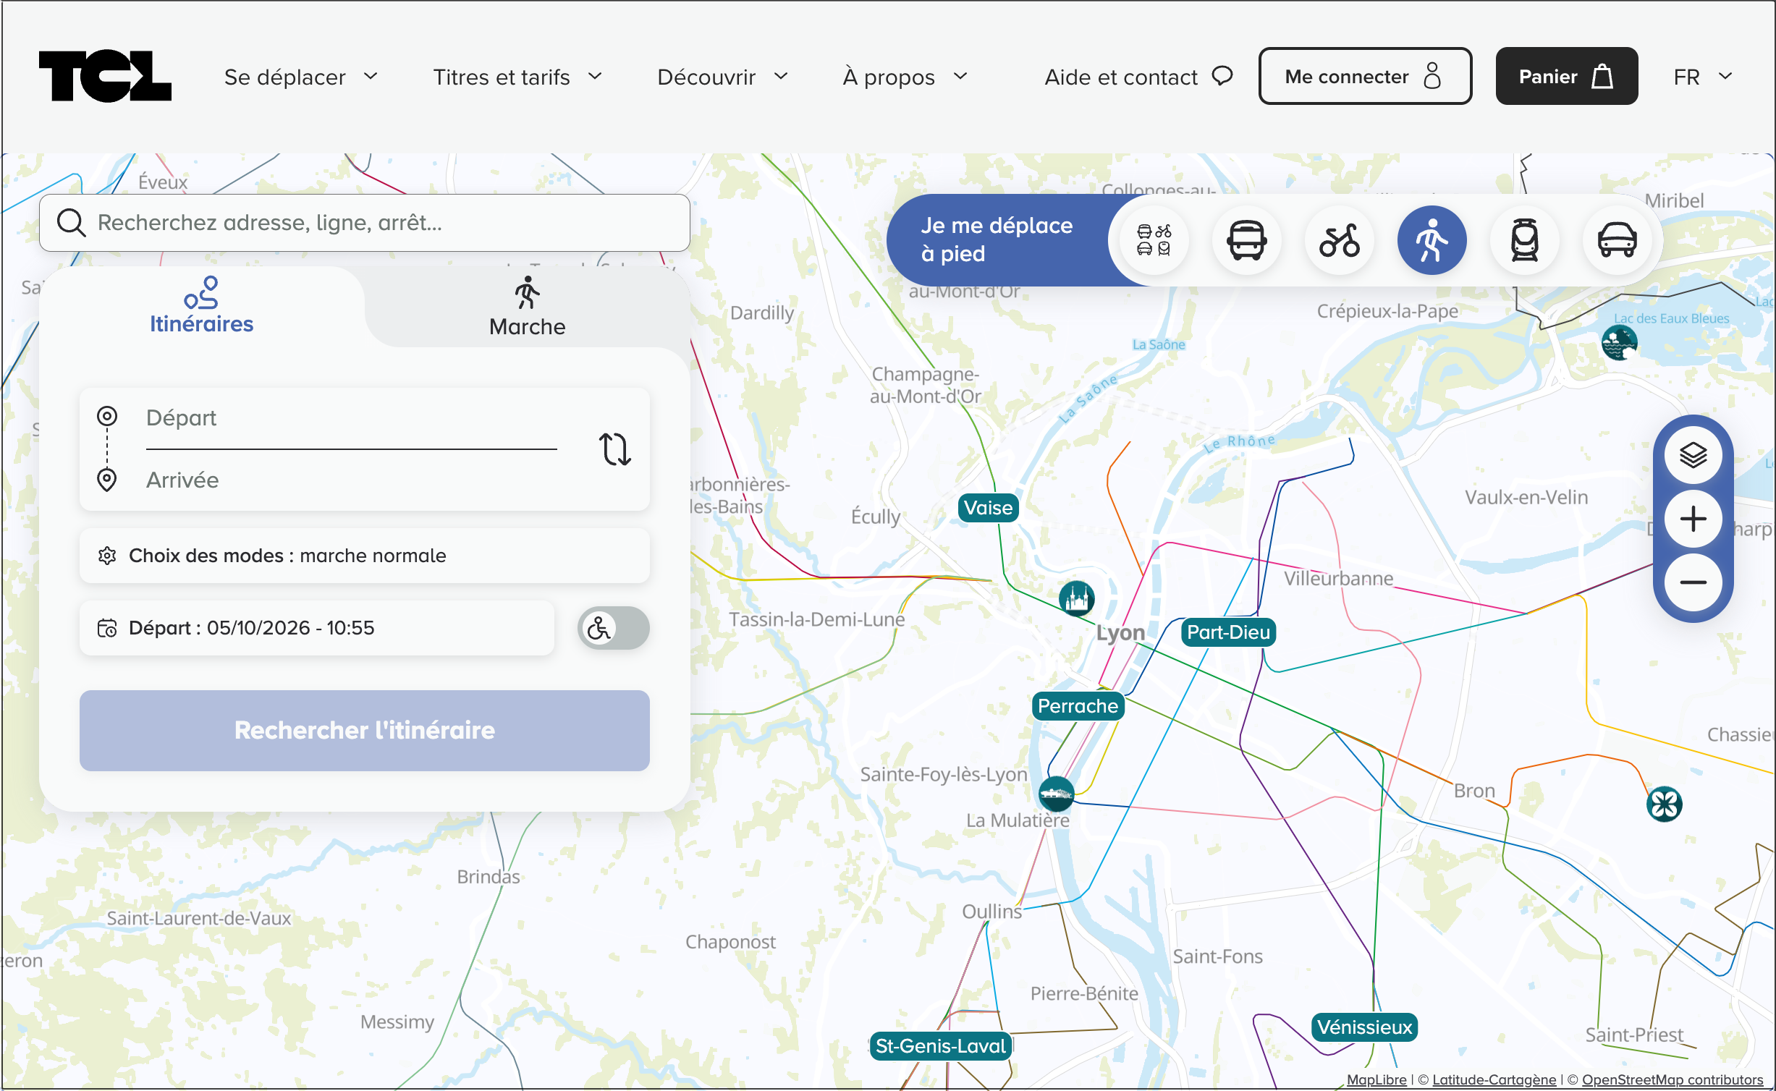
Task: Open the Panier cart button
Action: (x=1567, y=76)
